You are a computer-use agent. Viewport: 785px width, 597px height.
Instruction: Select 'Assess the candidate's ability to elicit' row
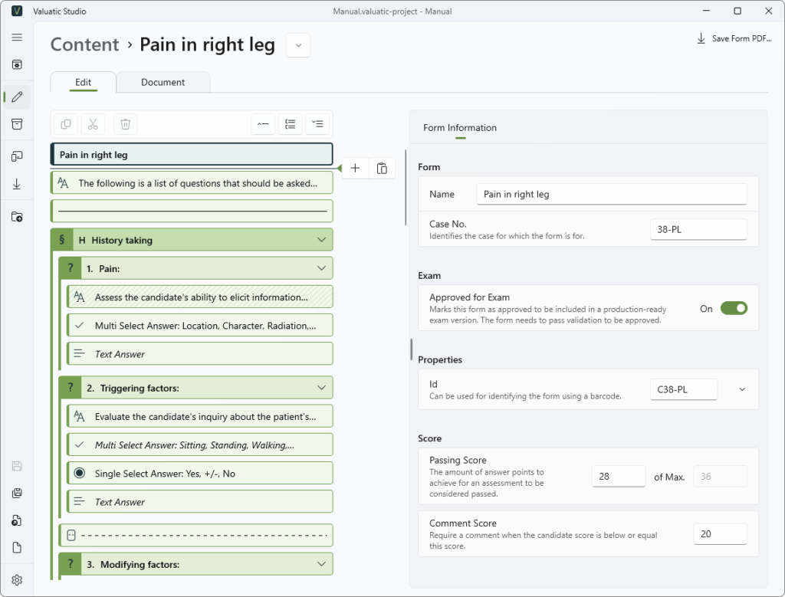(x=200, y=297)
